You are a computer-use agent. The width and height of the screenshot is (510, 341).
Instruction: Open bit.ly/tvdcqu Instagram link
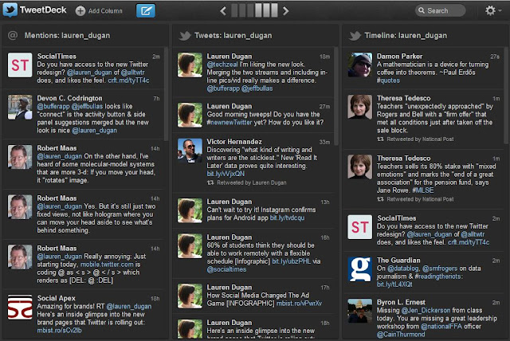pyautogui.click(x=287, y=218)
